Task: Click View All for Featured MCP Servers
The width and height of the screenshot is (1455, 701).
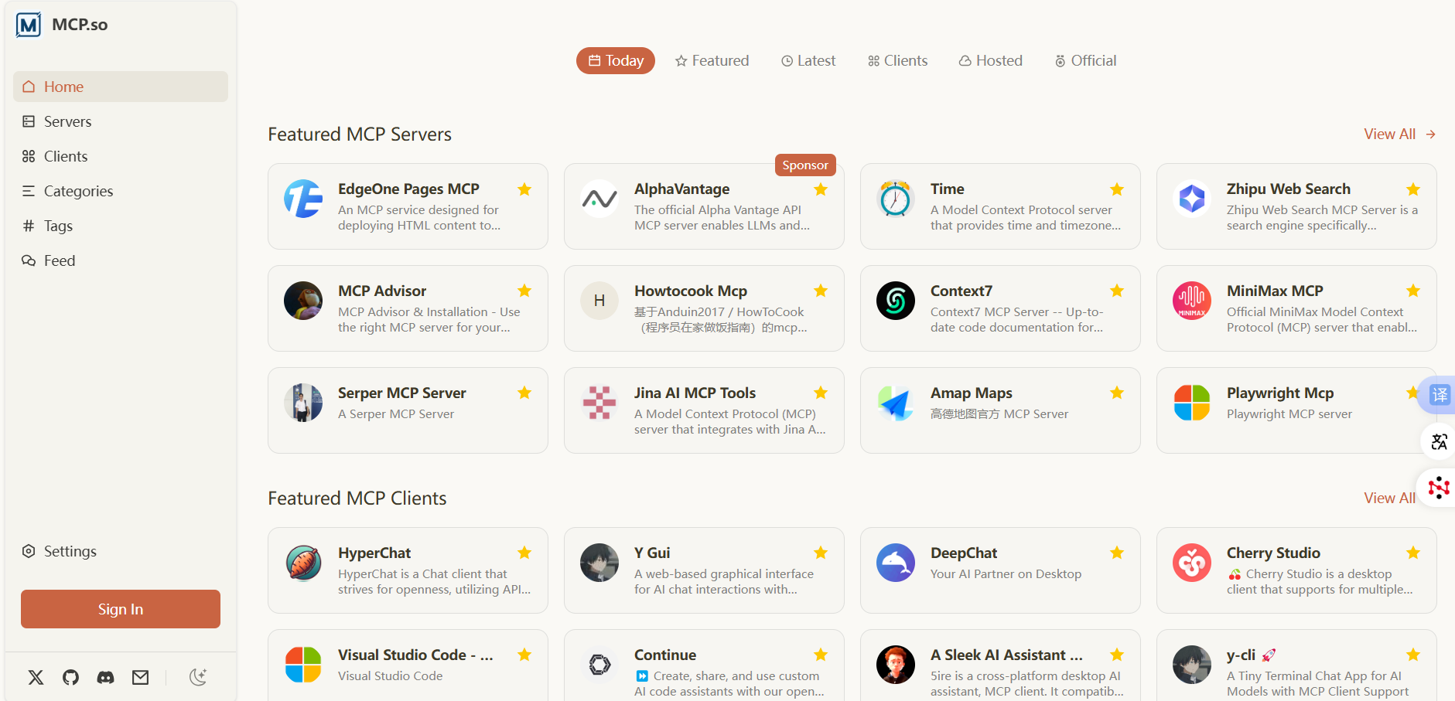Action: (x=1399, y=134)
